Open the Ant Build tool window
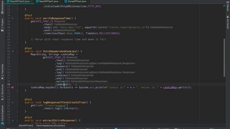The width and height of the screenshot is (230, 129). click(x=227, y=22)
